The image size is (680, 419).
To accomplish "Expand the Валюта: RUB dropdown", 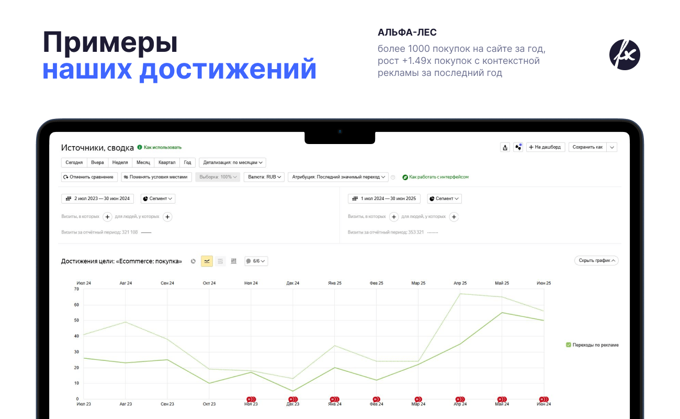I will click(264, 177).
